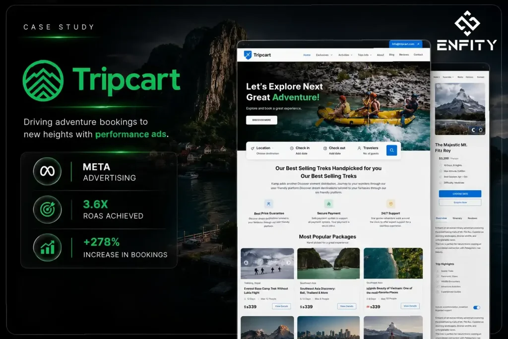This screenshot has height=339, width=508.
Task: Open Contact in the right mockup navigation
Action: (x=480, y=77)
